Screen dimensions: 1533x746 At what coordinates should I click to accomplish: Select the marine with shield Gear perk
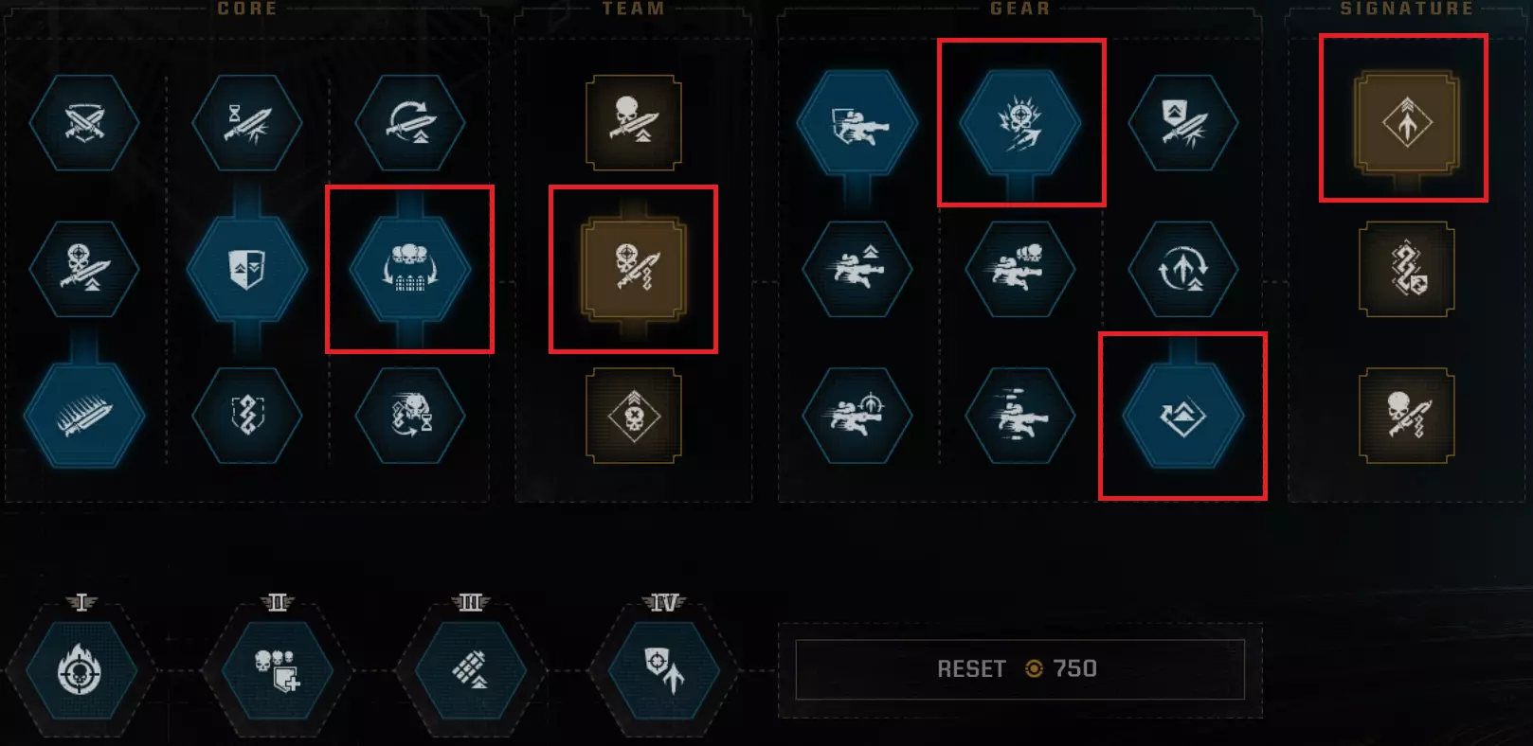click(857, 123)
